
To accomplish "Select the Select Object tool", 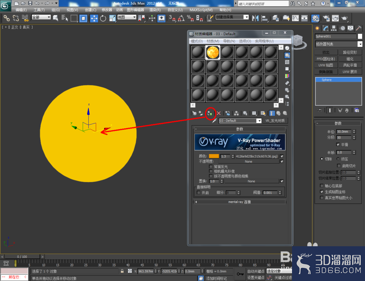I will tap(55, 18).
